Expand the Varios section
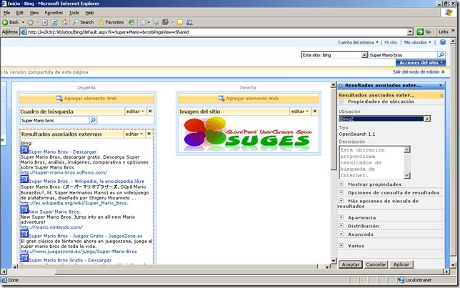Screen dimensions: 460x288 (x=341, y=245)
